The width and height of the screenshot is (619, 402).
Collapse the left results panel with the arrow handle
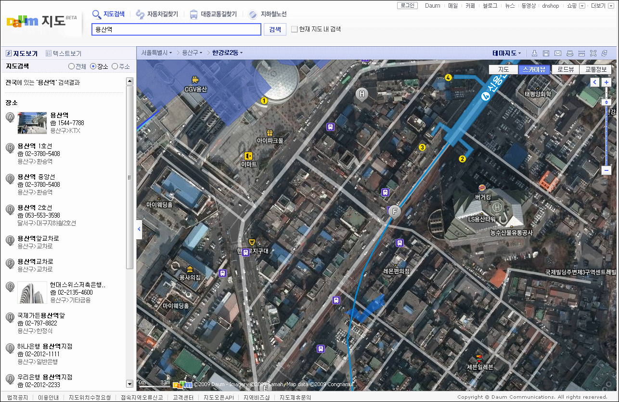(x=139, y=229)
